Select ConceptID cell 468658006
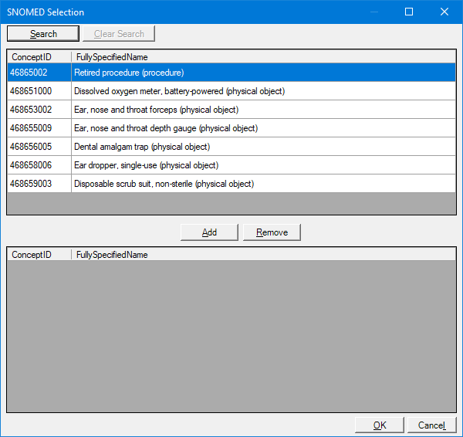Screen dimensions: 463x437 pyautogui.click(x=39, y=165)
